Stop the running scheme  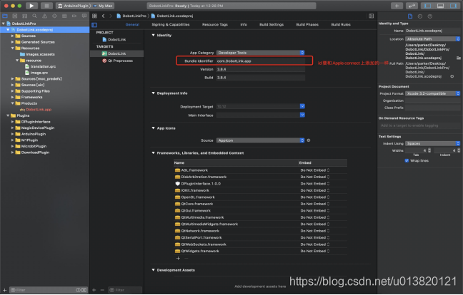46,6
